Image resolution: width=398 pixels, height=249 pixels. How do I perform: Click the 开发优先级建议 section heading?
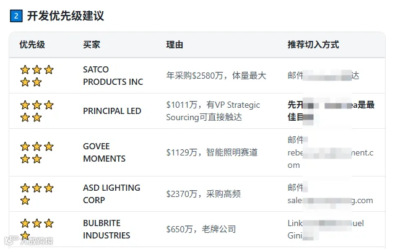[x=66, y=16]
